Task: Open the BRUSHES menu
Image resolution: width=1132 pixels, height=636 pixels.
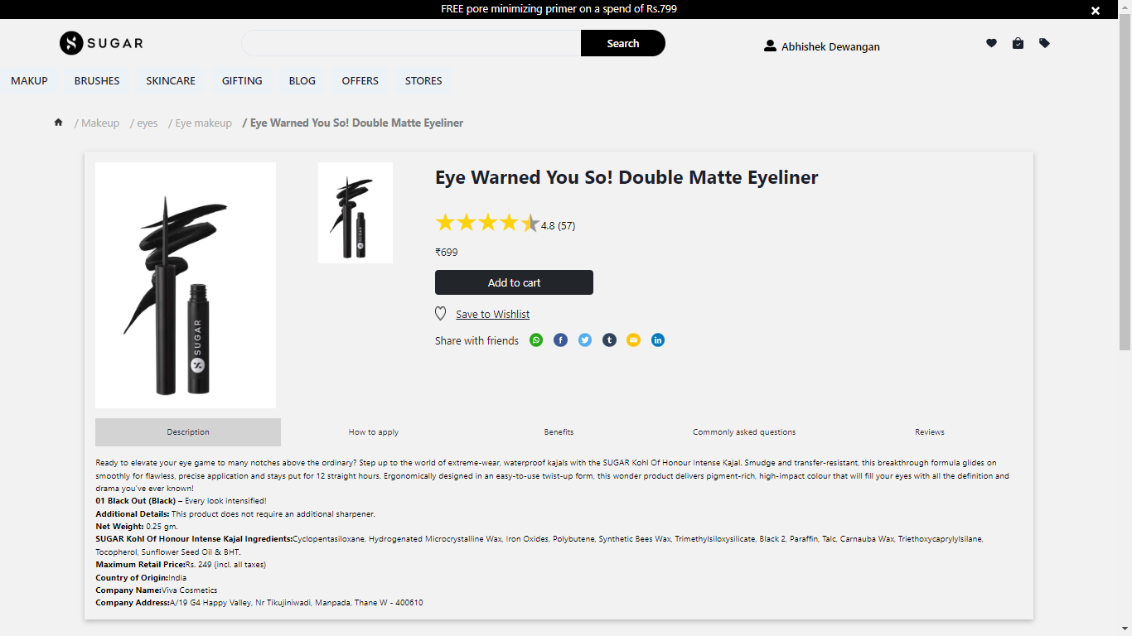Action: coord(97,81)
